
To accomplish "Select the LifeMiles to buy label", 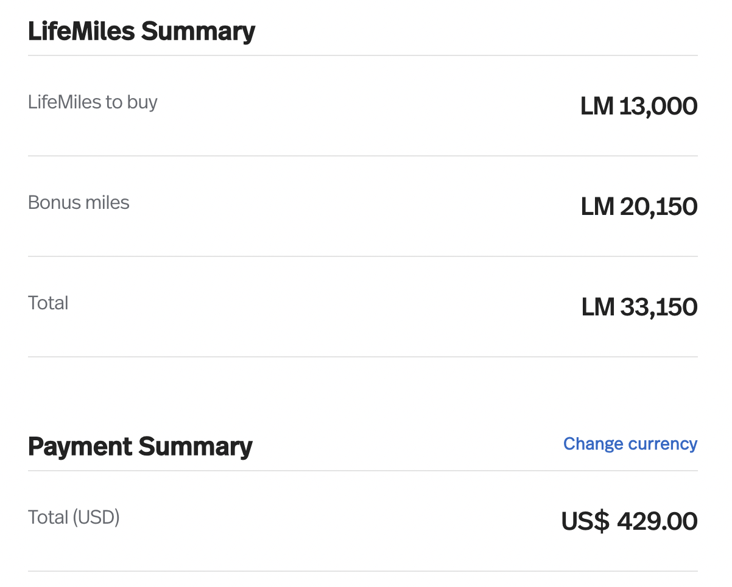I will (x=93, y=102).
